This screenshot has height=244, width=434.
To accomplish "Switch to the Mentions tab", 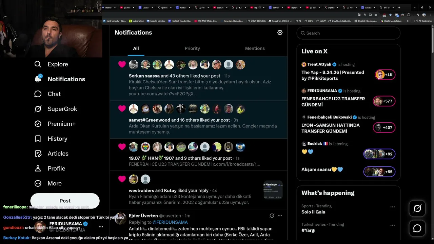I will point(255,48).
